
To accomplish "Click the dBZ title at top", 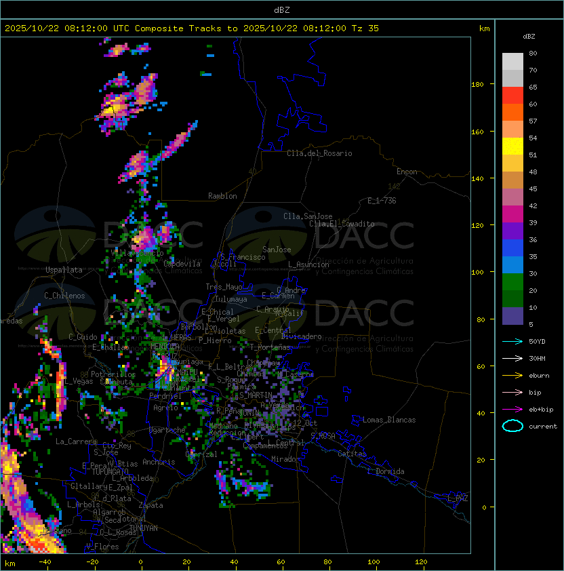I will pos(282,9).
